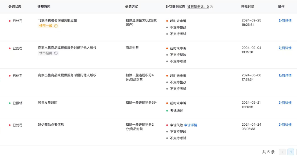Open 处罚详情 for 缺少商品必要信息 row

click(x=285, y=125)
